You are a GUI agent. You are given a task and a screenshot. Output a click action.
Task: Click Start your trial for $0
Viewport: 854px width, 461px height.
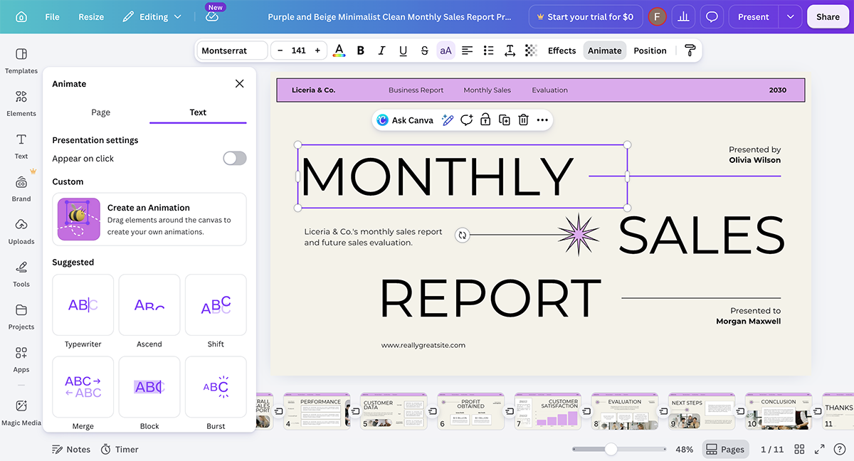(586, 16)
